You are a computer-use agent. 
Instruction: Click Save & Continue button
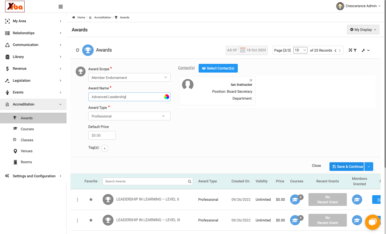coord(347,167)
